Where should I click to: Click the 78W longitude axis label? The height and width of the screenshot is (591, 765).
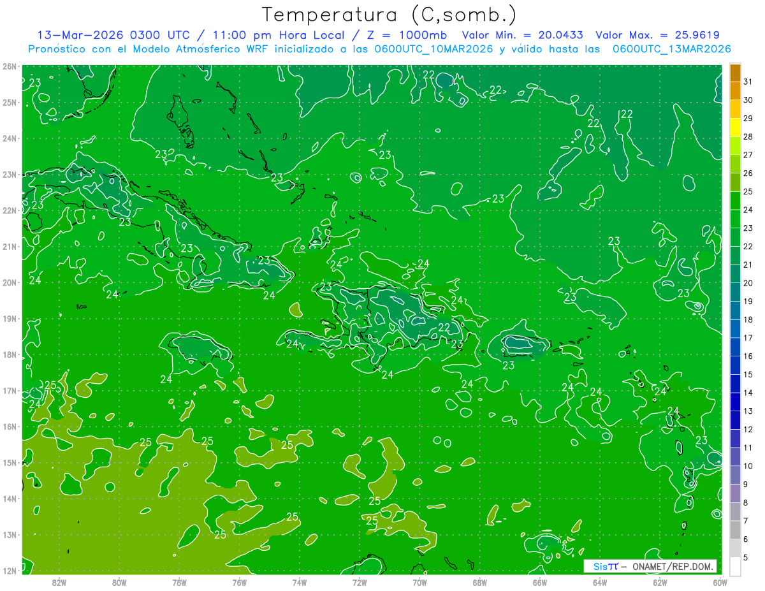click(179, 582)
